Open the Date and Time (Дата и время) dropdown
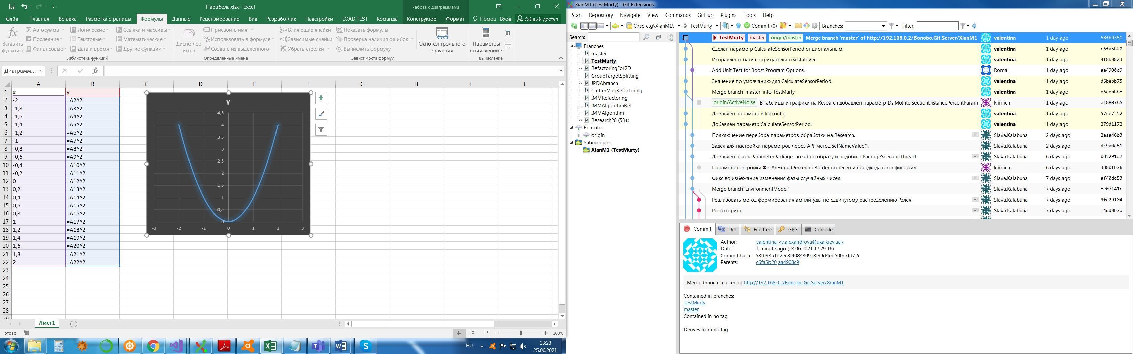This screenshot has height=354, width=1133. [x=91, y=49]
